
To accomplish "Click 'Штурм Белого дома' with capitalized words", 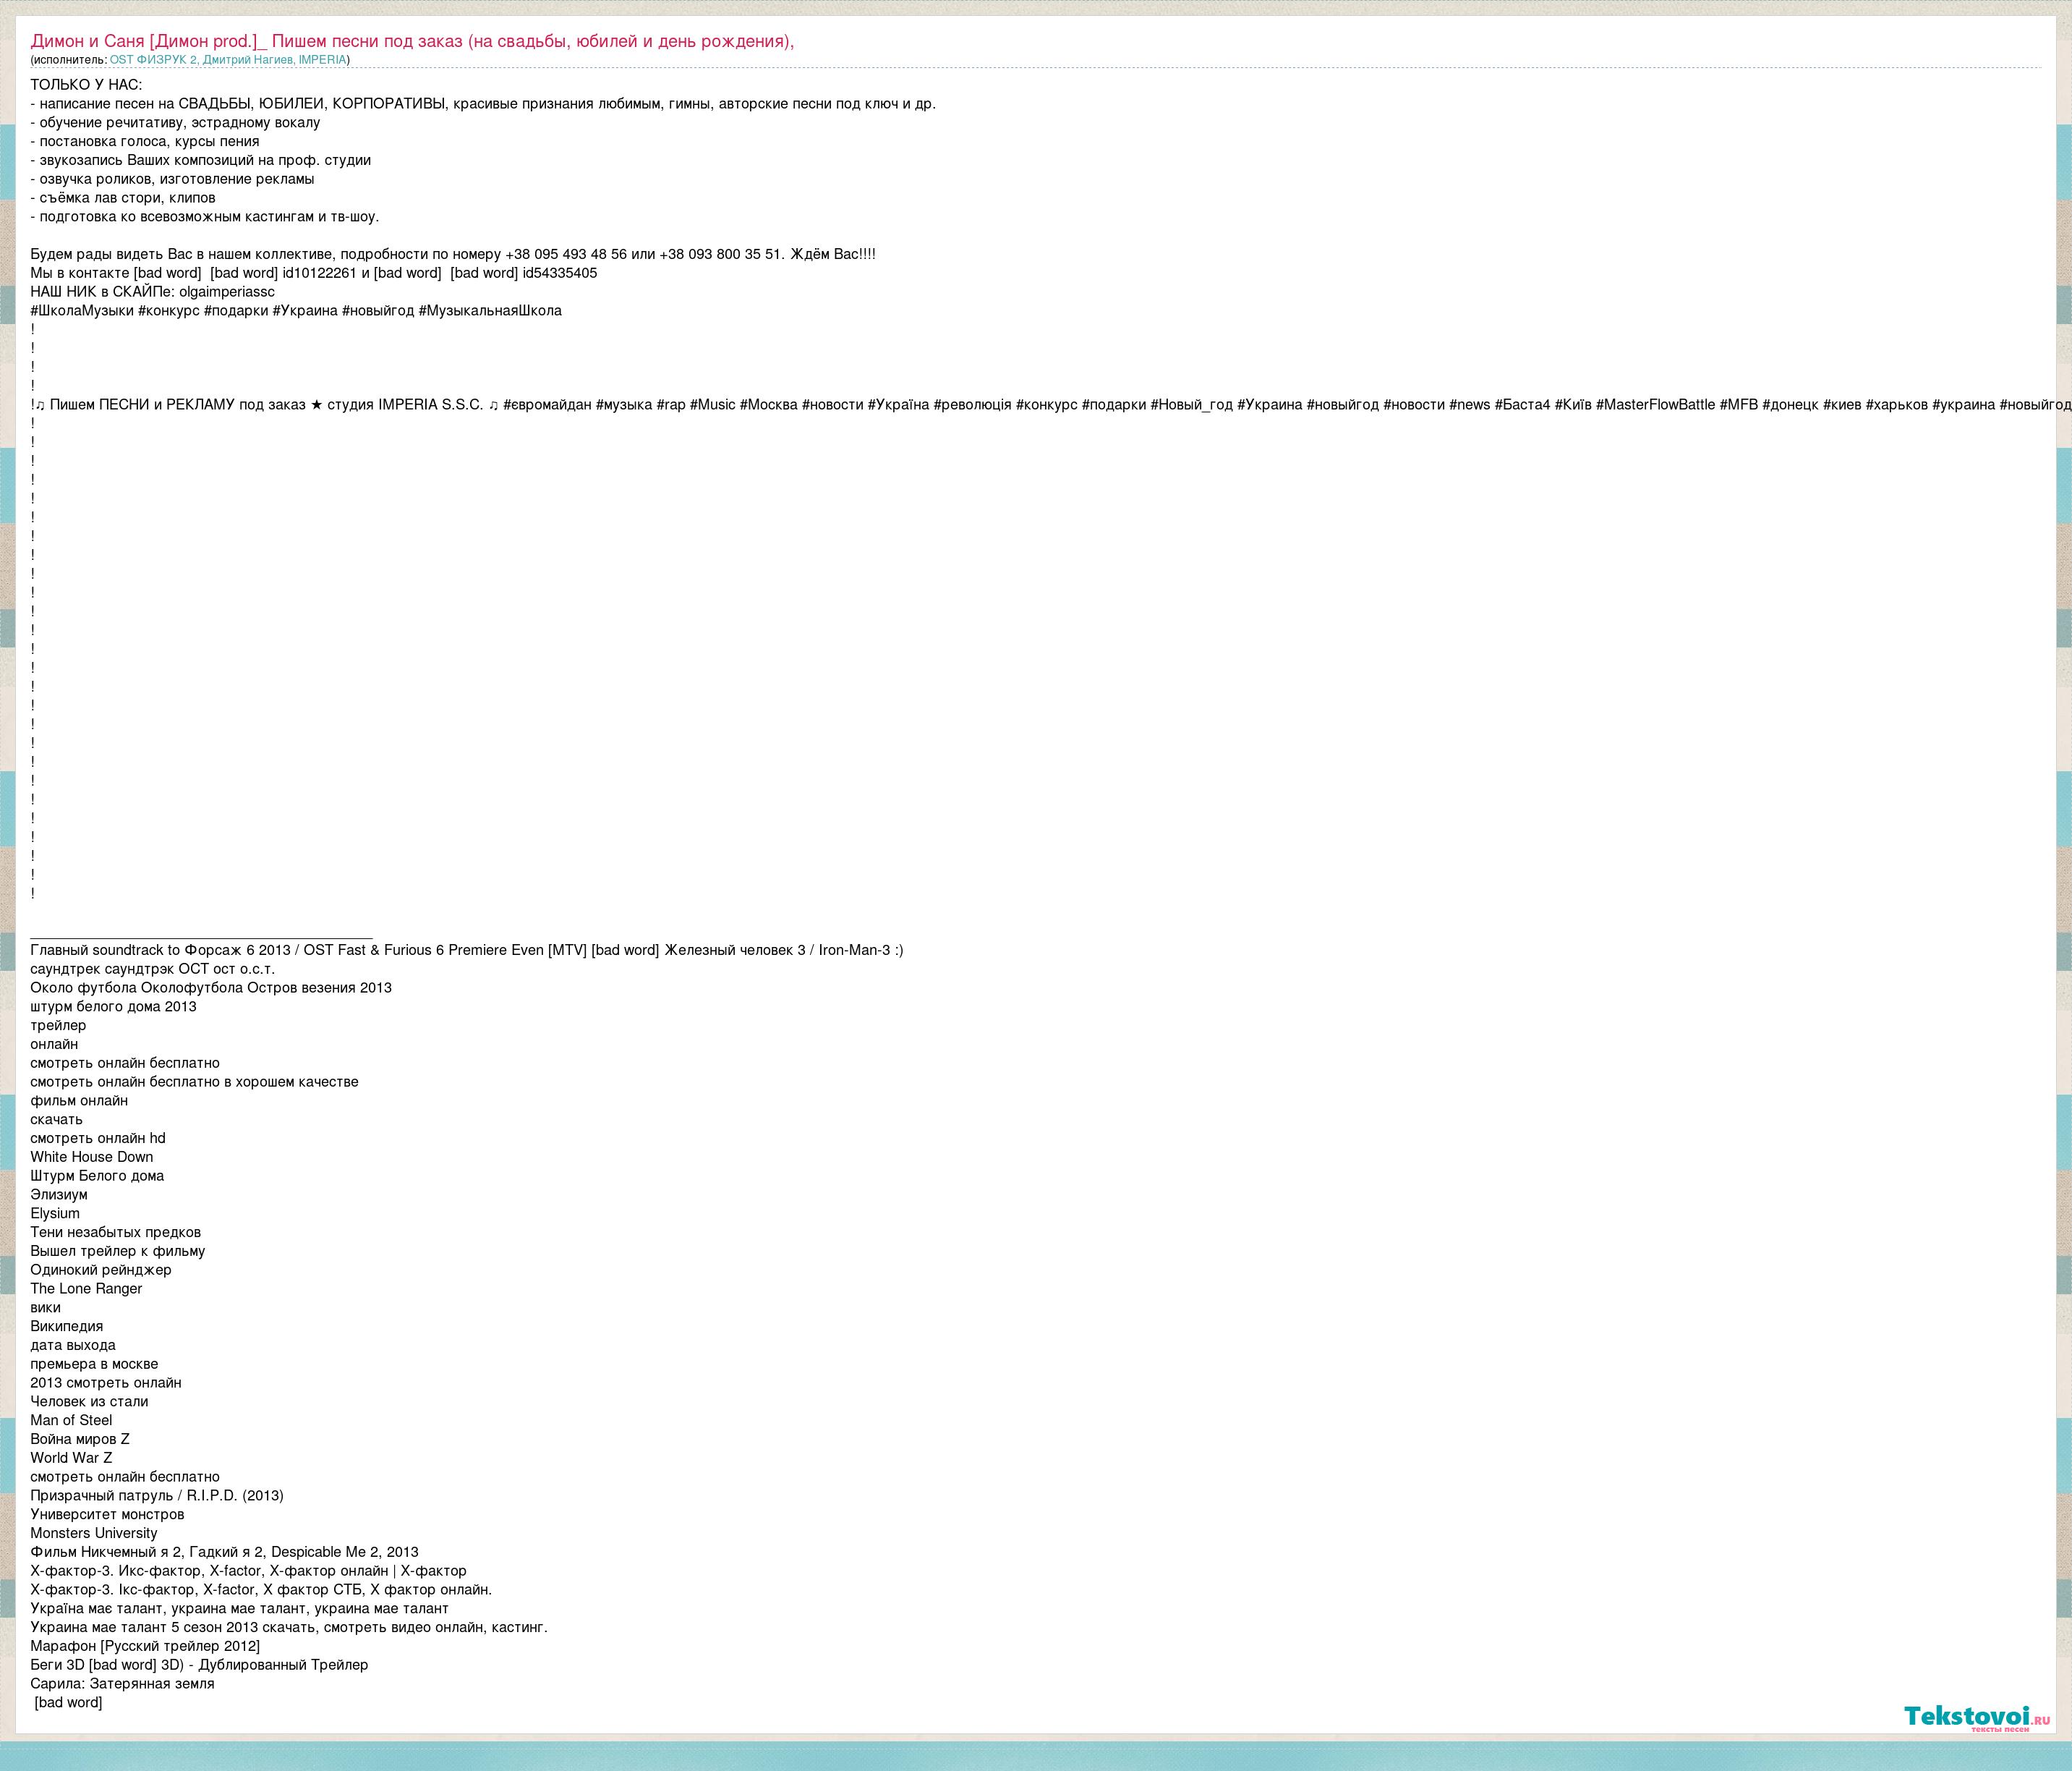I will click(x=97, y=1176).
